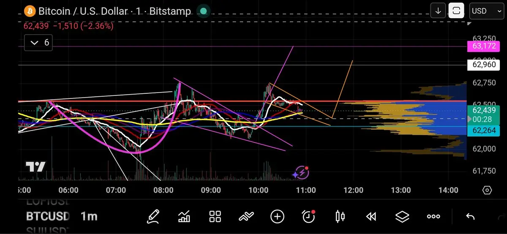Select the magenta 63,172 price label
The image size is (507, 234).
click(484, 46)
